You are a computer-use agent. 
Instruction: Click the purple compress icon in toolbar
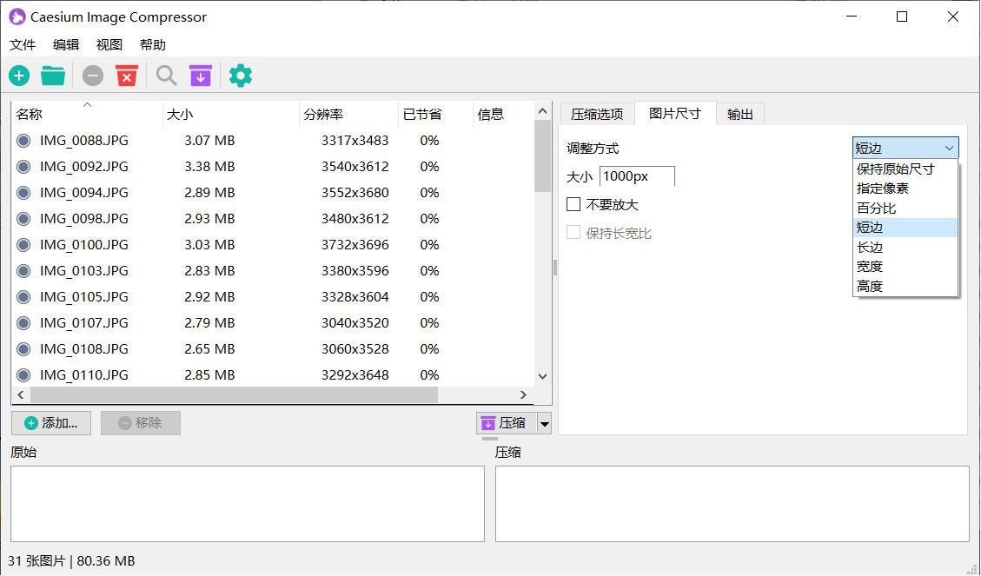pyautogui.click(x=201, y=76)
